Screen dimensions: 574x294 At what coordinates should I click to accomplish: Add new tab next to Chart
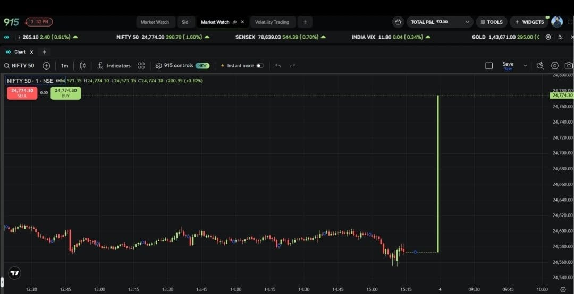click(44, 52)
